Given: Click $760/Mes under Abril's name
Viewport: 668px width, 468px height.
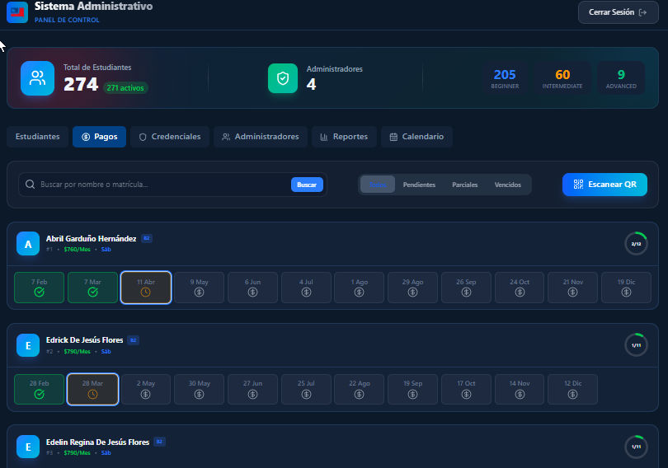Looking at the screenshot, I should pyautogui.click(x=78, y=250).
